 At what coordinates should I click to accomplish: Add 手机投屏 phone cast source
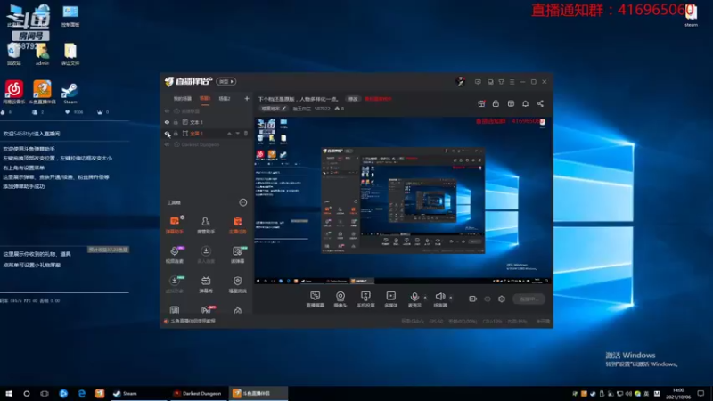coord(365,299)
